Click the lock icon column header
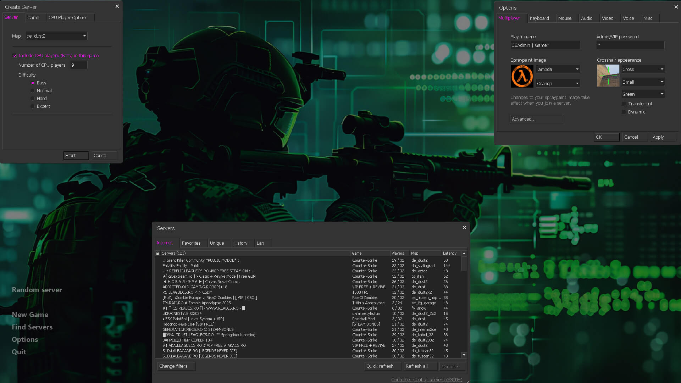Viewport: 681px width, 383px height. [157, 253]
